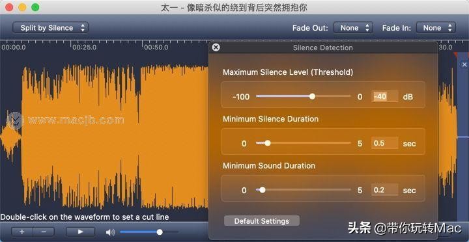Minimize the window with the yellow button
Screen dimensions: 469x242
[22, 7]
